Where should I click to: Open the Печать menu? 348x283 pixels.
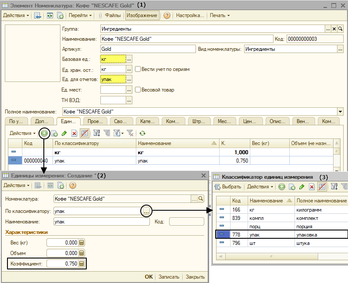220,15
